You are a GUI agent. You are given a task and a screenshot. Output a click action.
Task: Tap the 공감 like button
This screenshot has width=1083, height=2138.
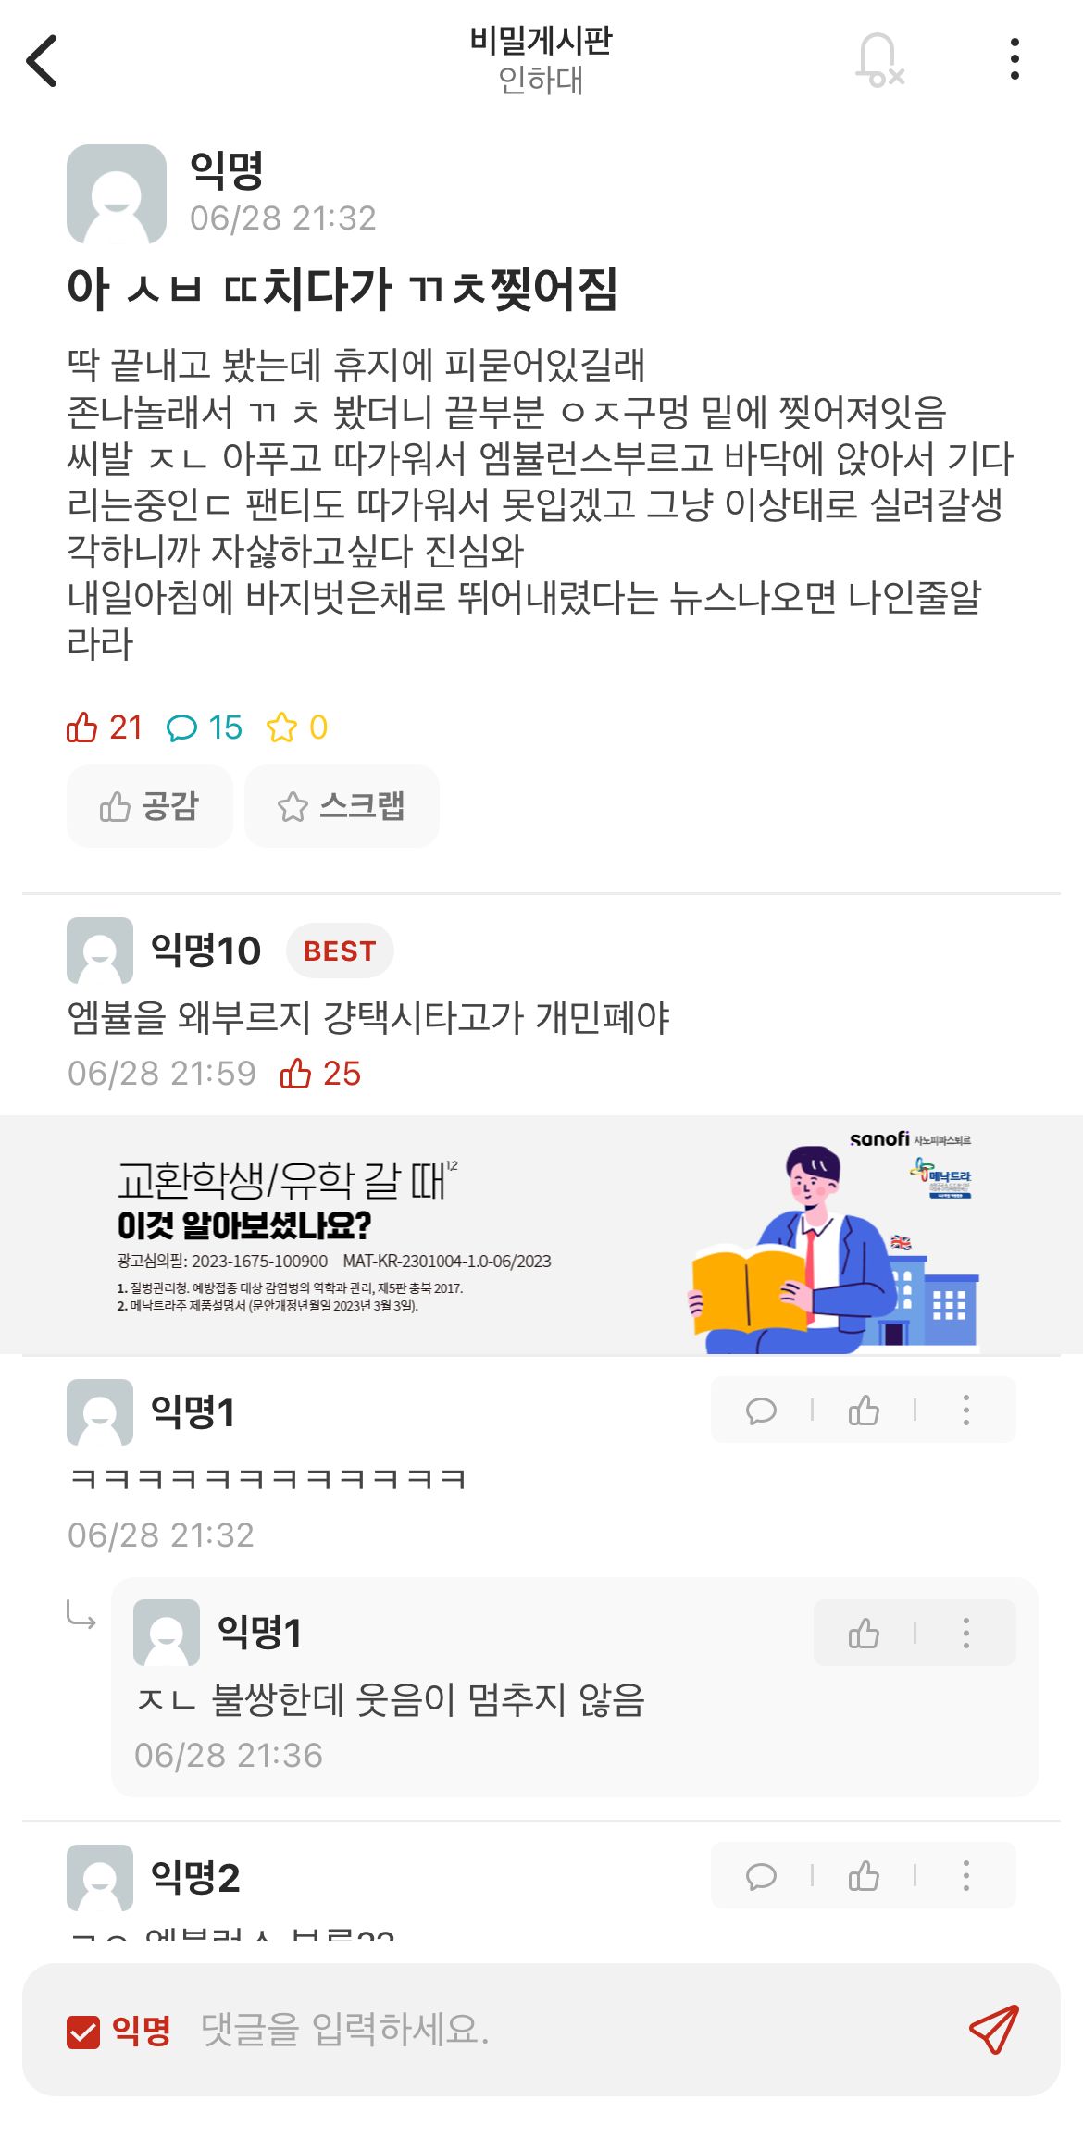149,806
